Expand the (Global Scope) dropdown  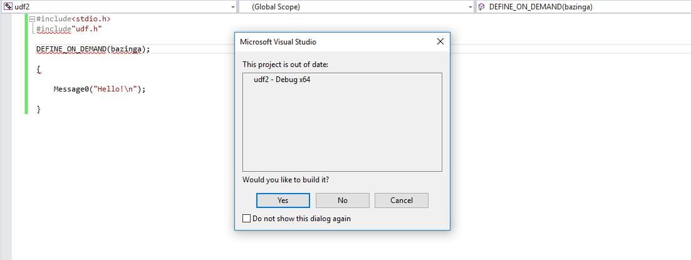coord(470,7)
